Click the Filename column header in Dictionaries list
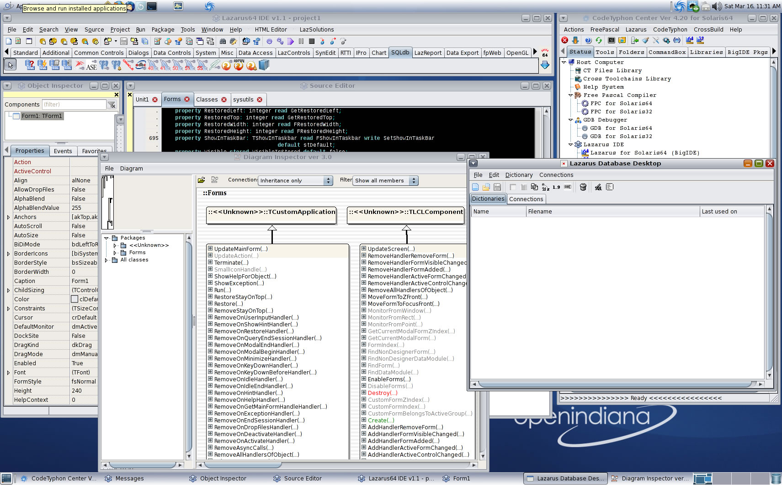 [613, 211]
